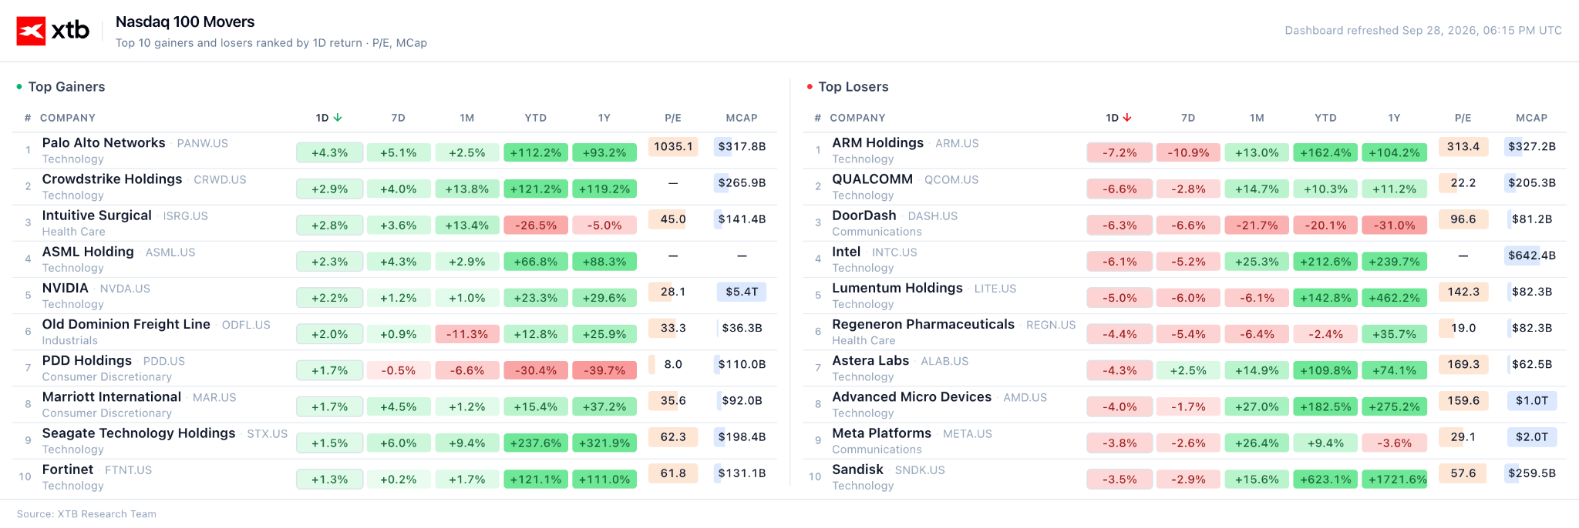
Task: Sort Top Gainers by YTD column
Action: 536,118
